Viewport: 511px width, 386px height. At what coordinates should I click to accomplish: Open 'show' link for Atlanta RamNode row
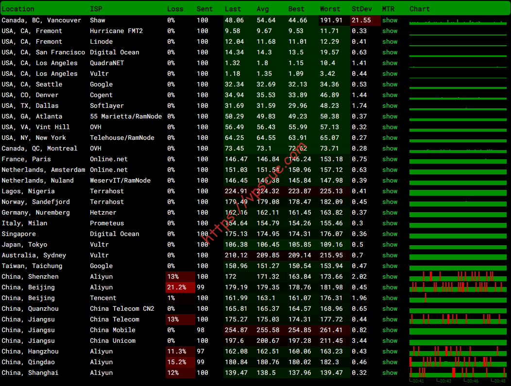tap(390, 117)
